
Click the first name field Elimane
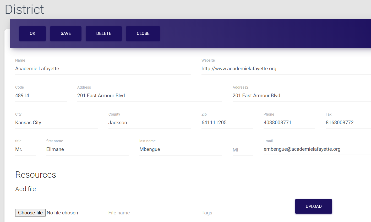[87, 149]
